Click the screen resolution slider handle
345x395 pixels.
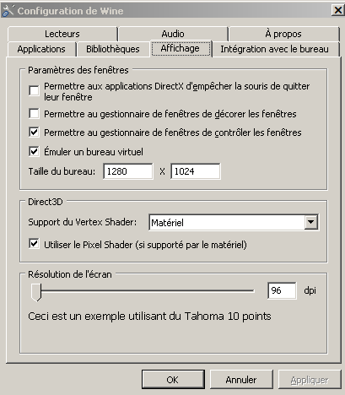(36, 292)
